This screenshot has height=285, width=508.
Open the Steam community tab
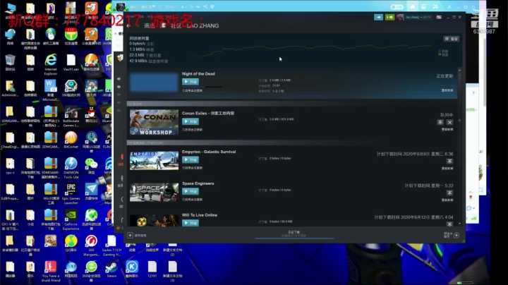coord(176,25)
